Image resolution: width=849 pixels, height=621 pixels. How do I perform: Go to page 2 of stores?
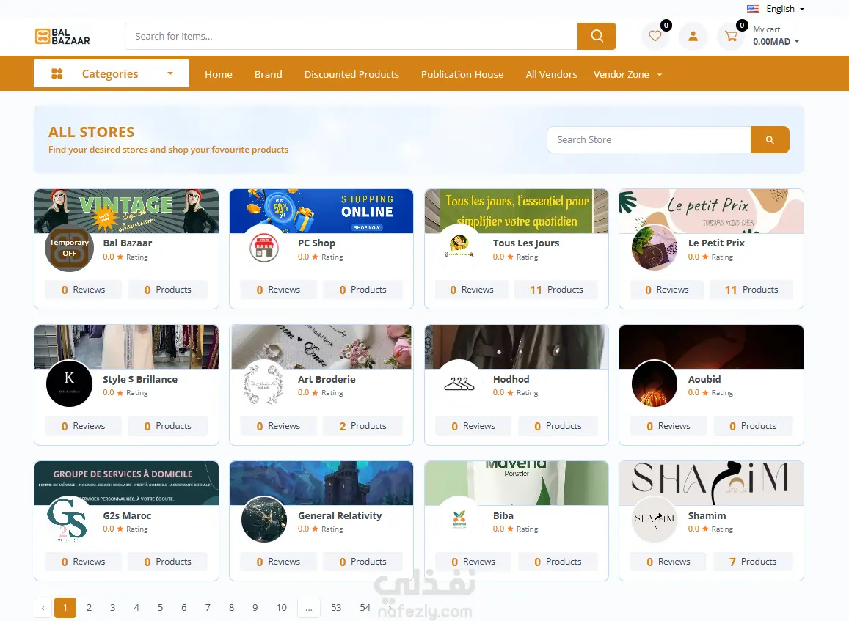tap(89, 608)
